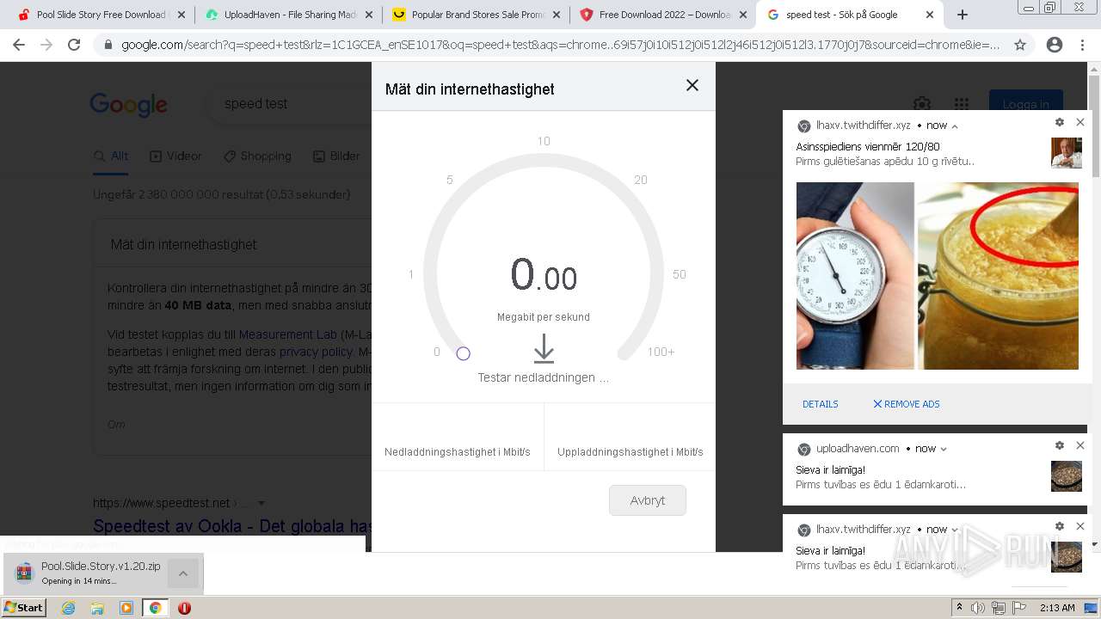Go forward in browser history
Screen dimensions: 1101x619
[46, 45]
